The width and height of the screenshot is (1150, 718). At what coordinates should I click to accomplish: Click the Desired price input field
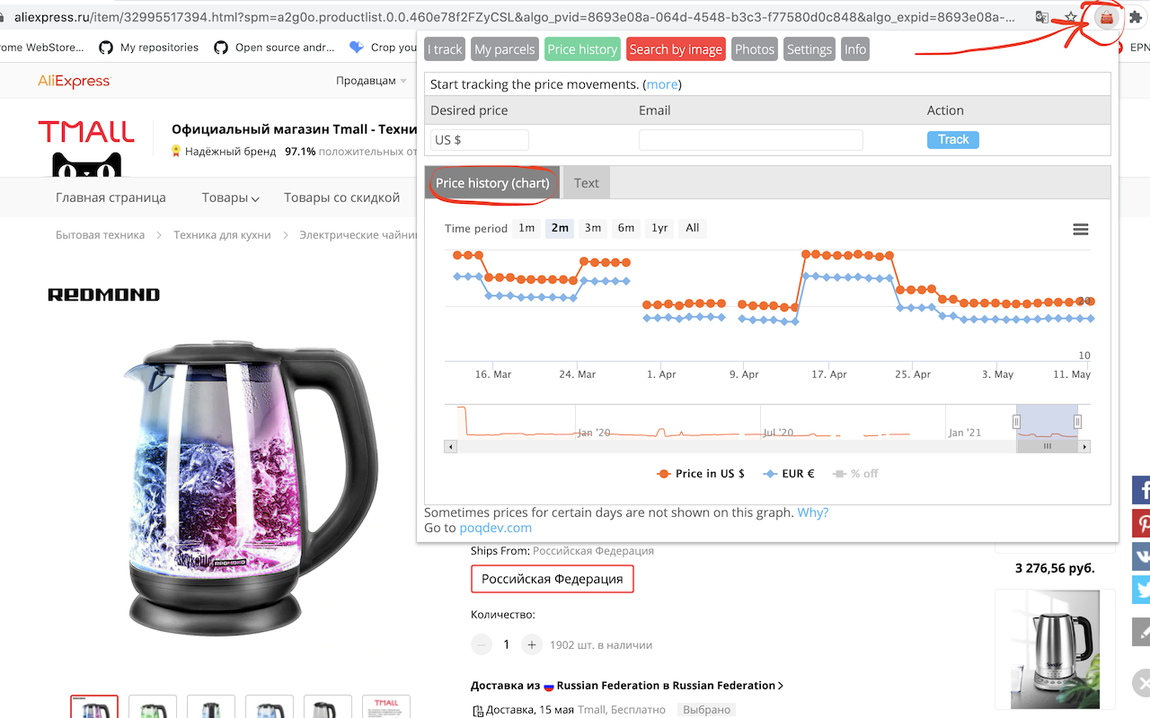pyautogui.click(x=480, y=140)
